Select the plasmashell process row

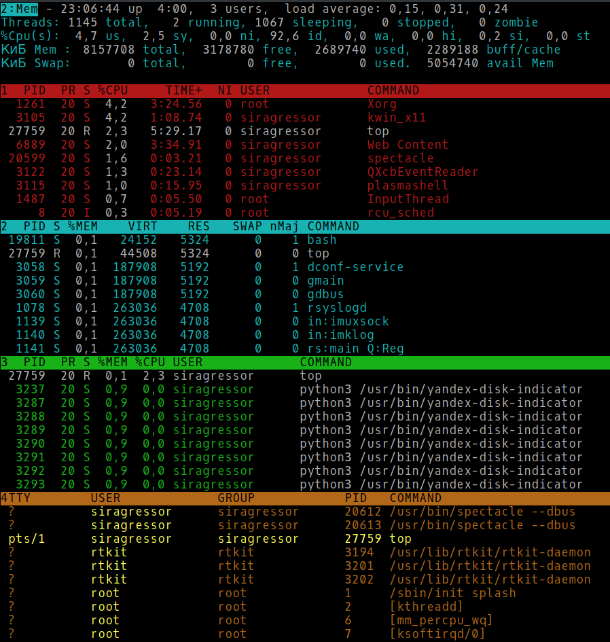tap(204, 185)
